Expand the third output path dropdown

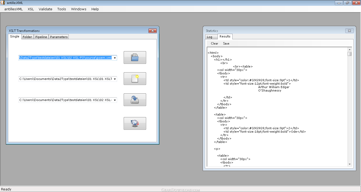pos(115,100)
